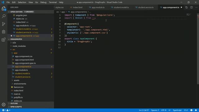199x112 pixels.
Task: Click the 'src' breadcrumb segment
Action: 58,12
